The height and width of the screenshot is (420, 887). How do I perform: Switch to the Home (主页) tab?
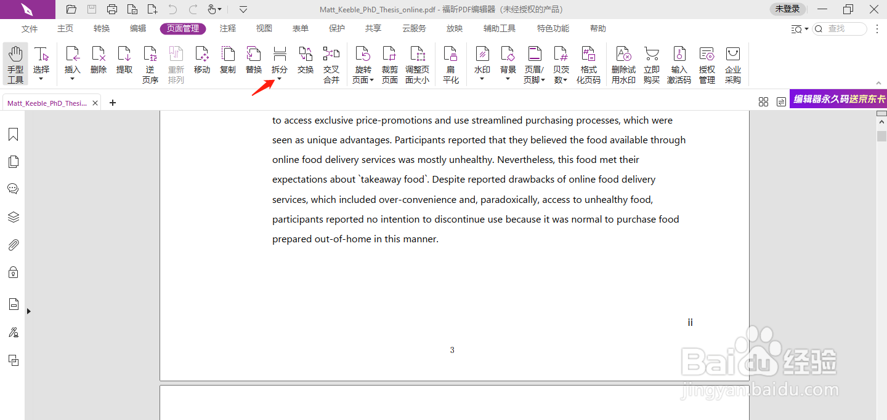[x=65, y=29]
